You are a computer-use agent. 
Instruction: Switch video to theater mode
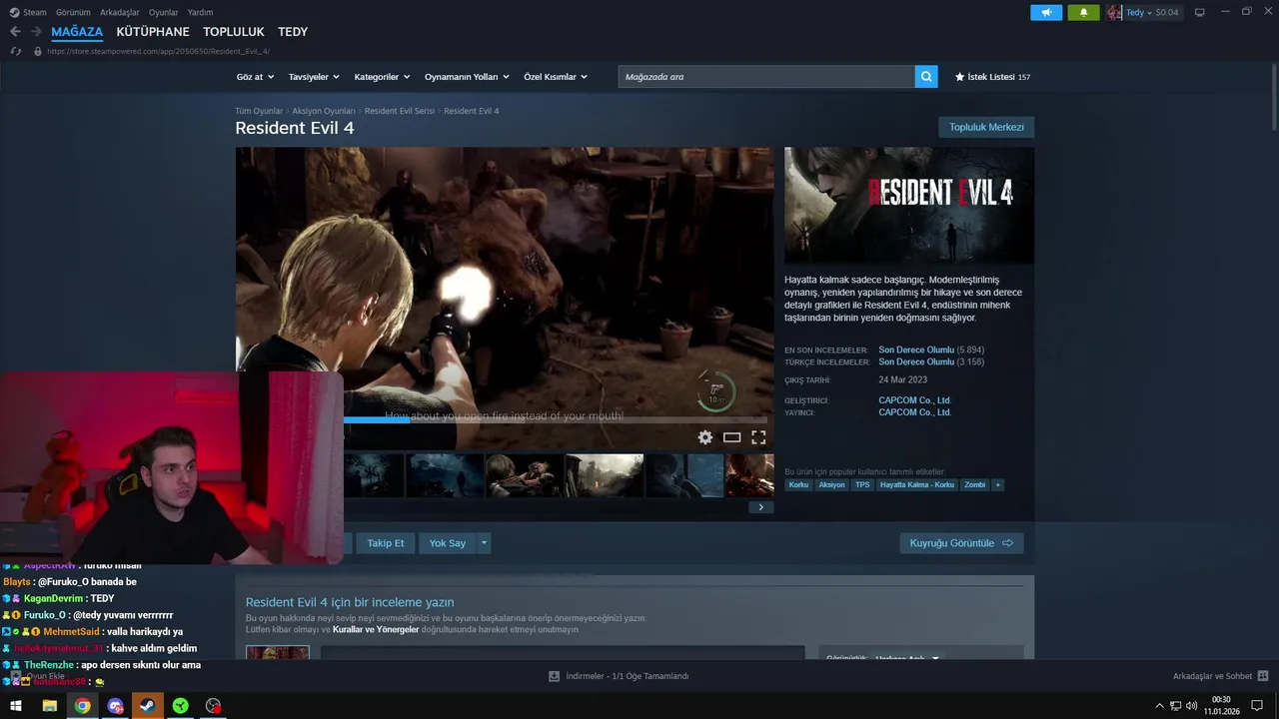[x=732, y=437]
